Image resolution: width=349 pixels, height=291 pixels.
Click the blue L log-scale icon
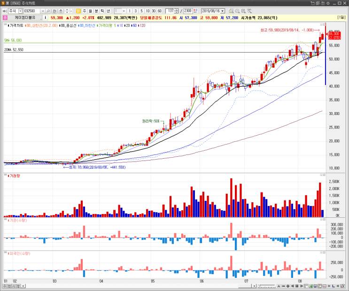(333, 286)
